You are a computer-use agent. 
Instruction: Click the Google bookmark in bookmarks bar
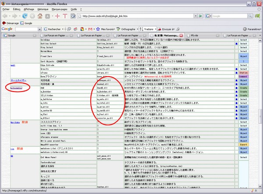(28, 23)
